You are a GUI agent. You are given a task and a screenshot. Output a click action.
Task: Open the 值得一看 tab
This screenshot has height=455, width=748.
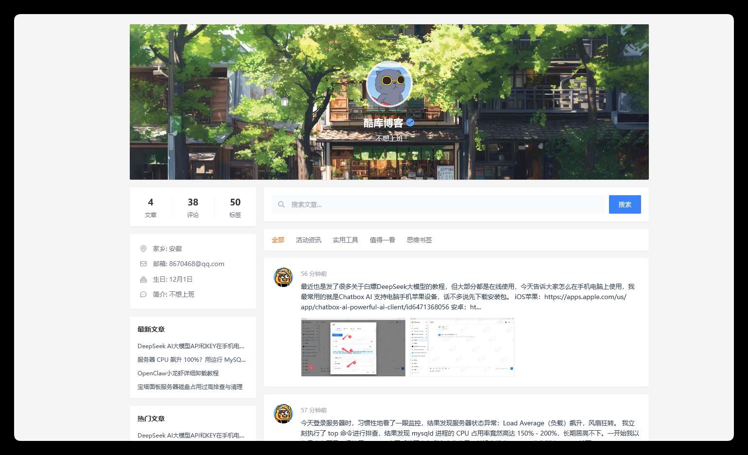(383, 240)
